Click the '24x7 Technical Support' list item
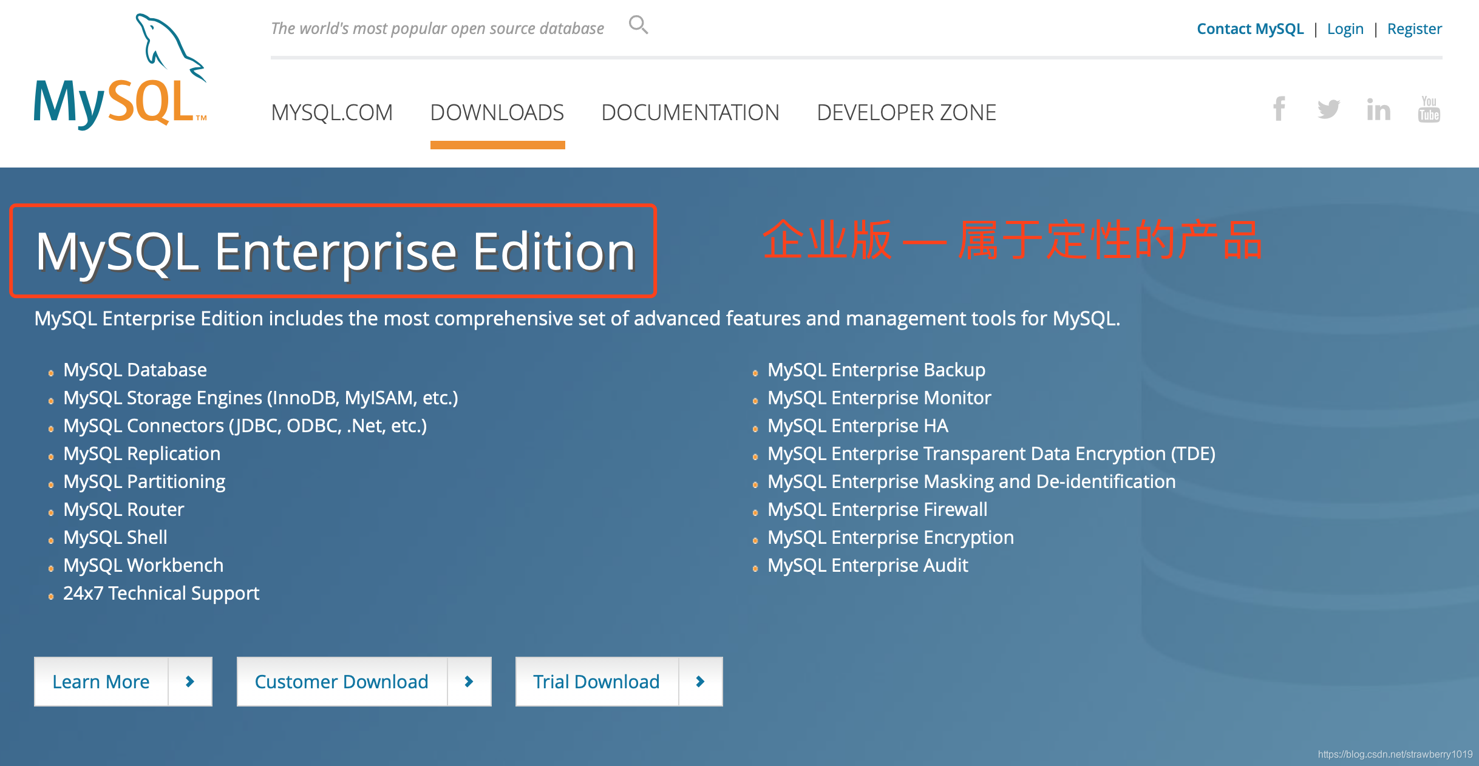1479x766 pixels. [161, 593]
